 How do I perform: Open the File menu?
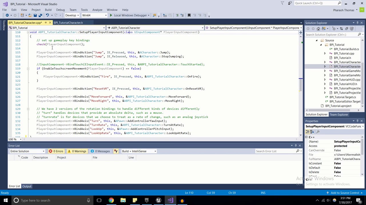point(5,10)
